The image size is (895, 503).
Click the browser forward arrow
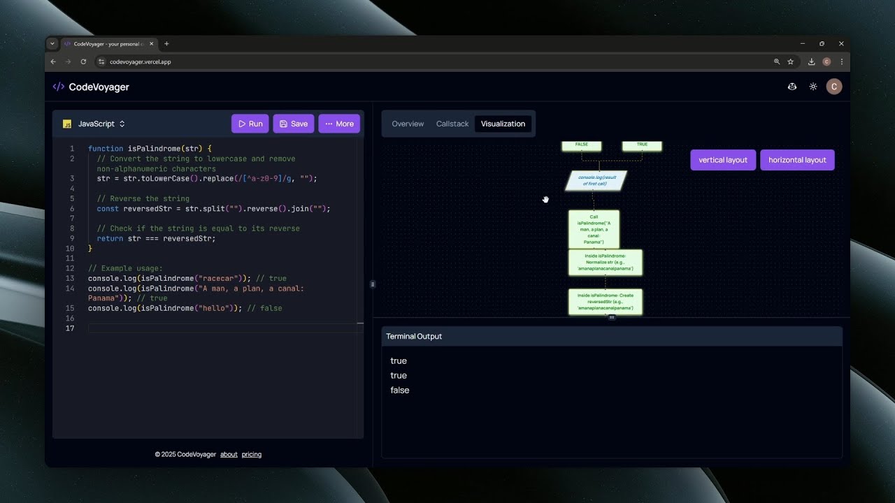68,61
